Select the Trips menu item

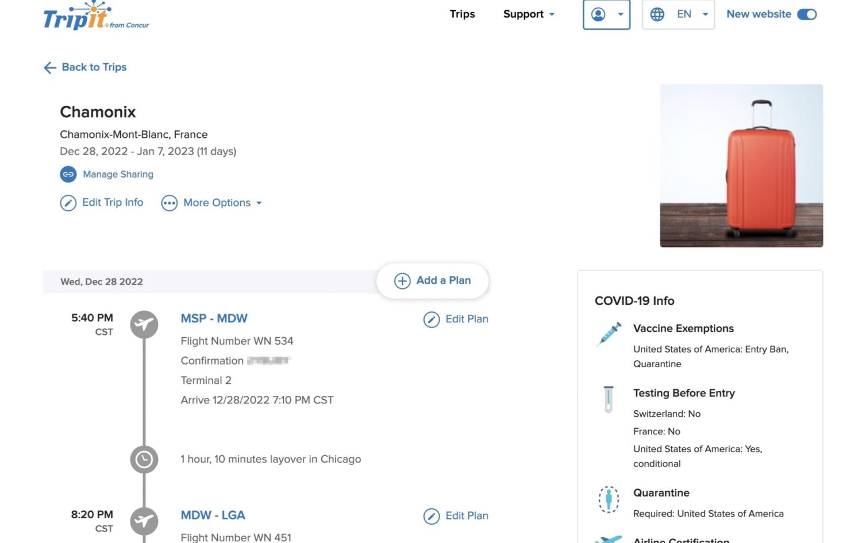click(462, 14)
